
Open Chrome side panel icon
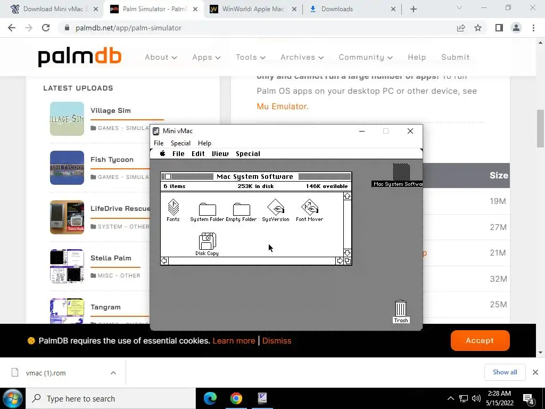(499, 28)
